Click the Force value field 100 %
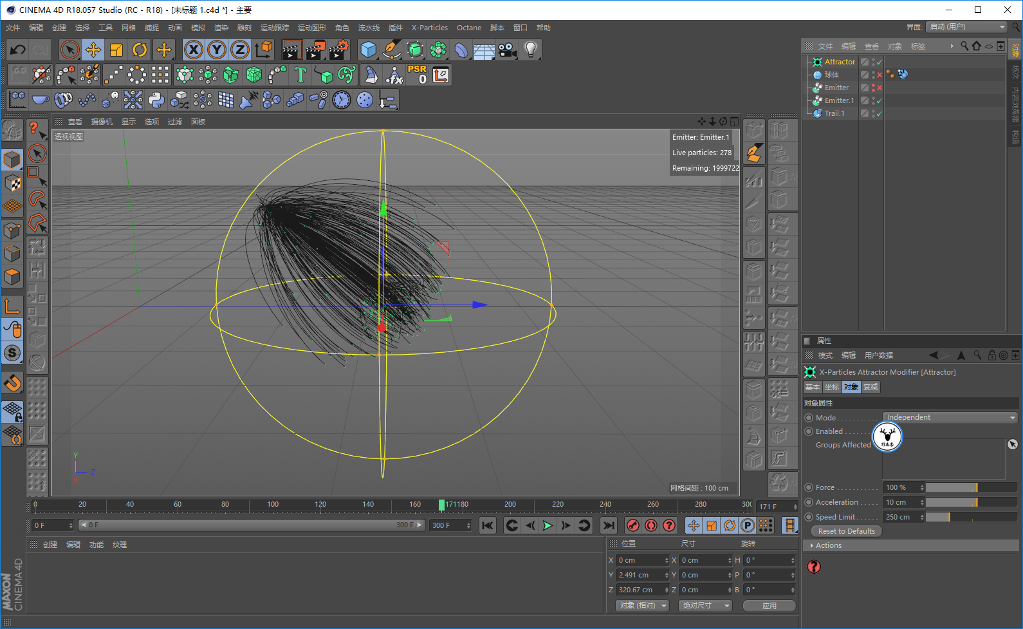Screen dimensions: 1023x629 click(901, 487)
